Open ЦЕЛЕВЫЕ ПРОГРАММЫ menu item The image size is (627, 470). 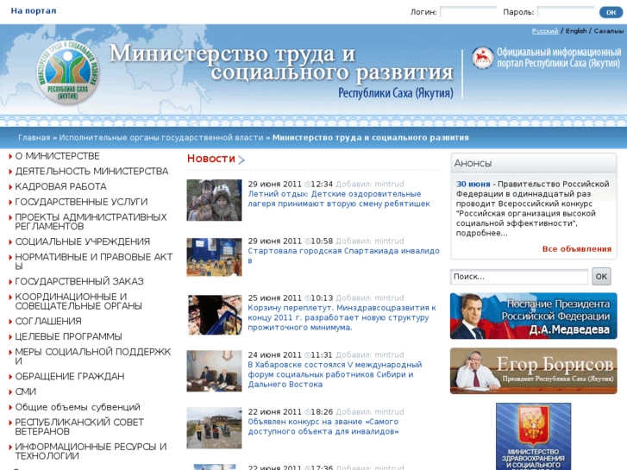click(x=68, y=336)
